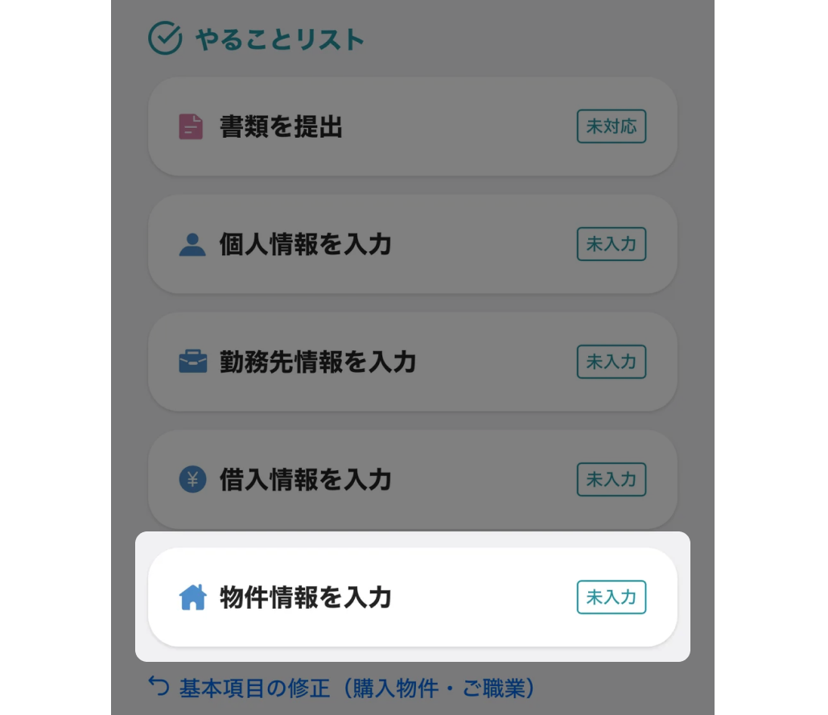Click the blue house icon
828x715 pixels.
193,597
